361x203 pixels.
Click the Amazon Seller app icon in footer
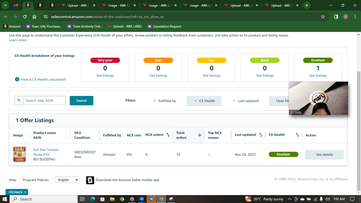click(x=90, y=180)
